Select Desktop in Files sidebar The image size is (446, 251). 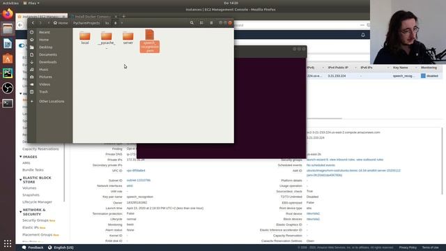click(x=45, y=47)
